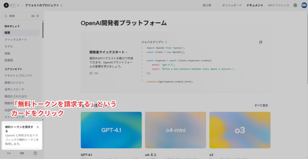308x159 pixels.
Task: Click the model: "gpt-4.1" code line
Action: tap(163, 65)
